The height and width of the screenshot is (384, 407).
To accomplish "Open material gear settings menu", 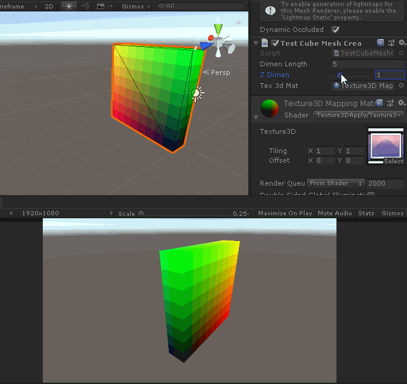I will (x=402, y=103).
